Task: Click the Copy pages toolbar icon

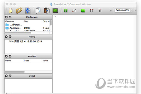Action: coord(38,10)
